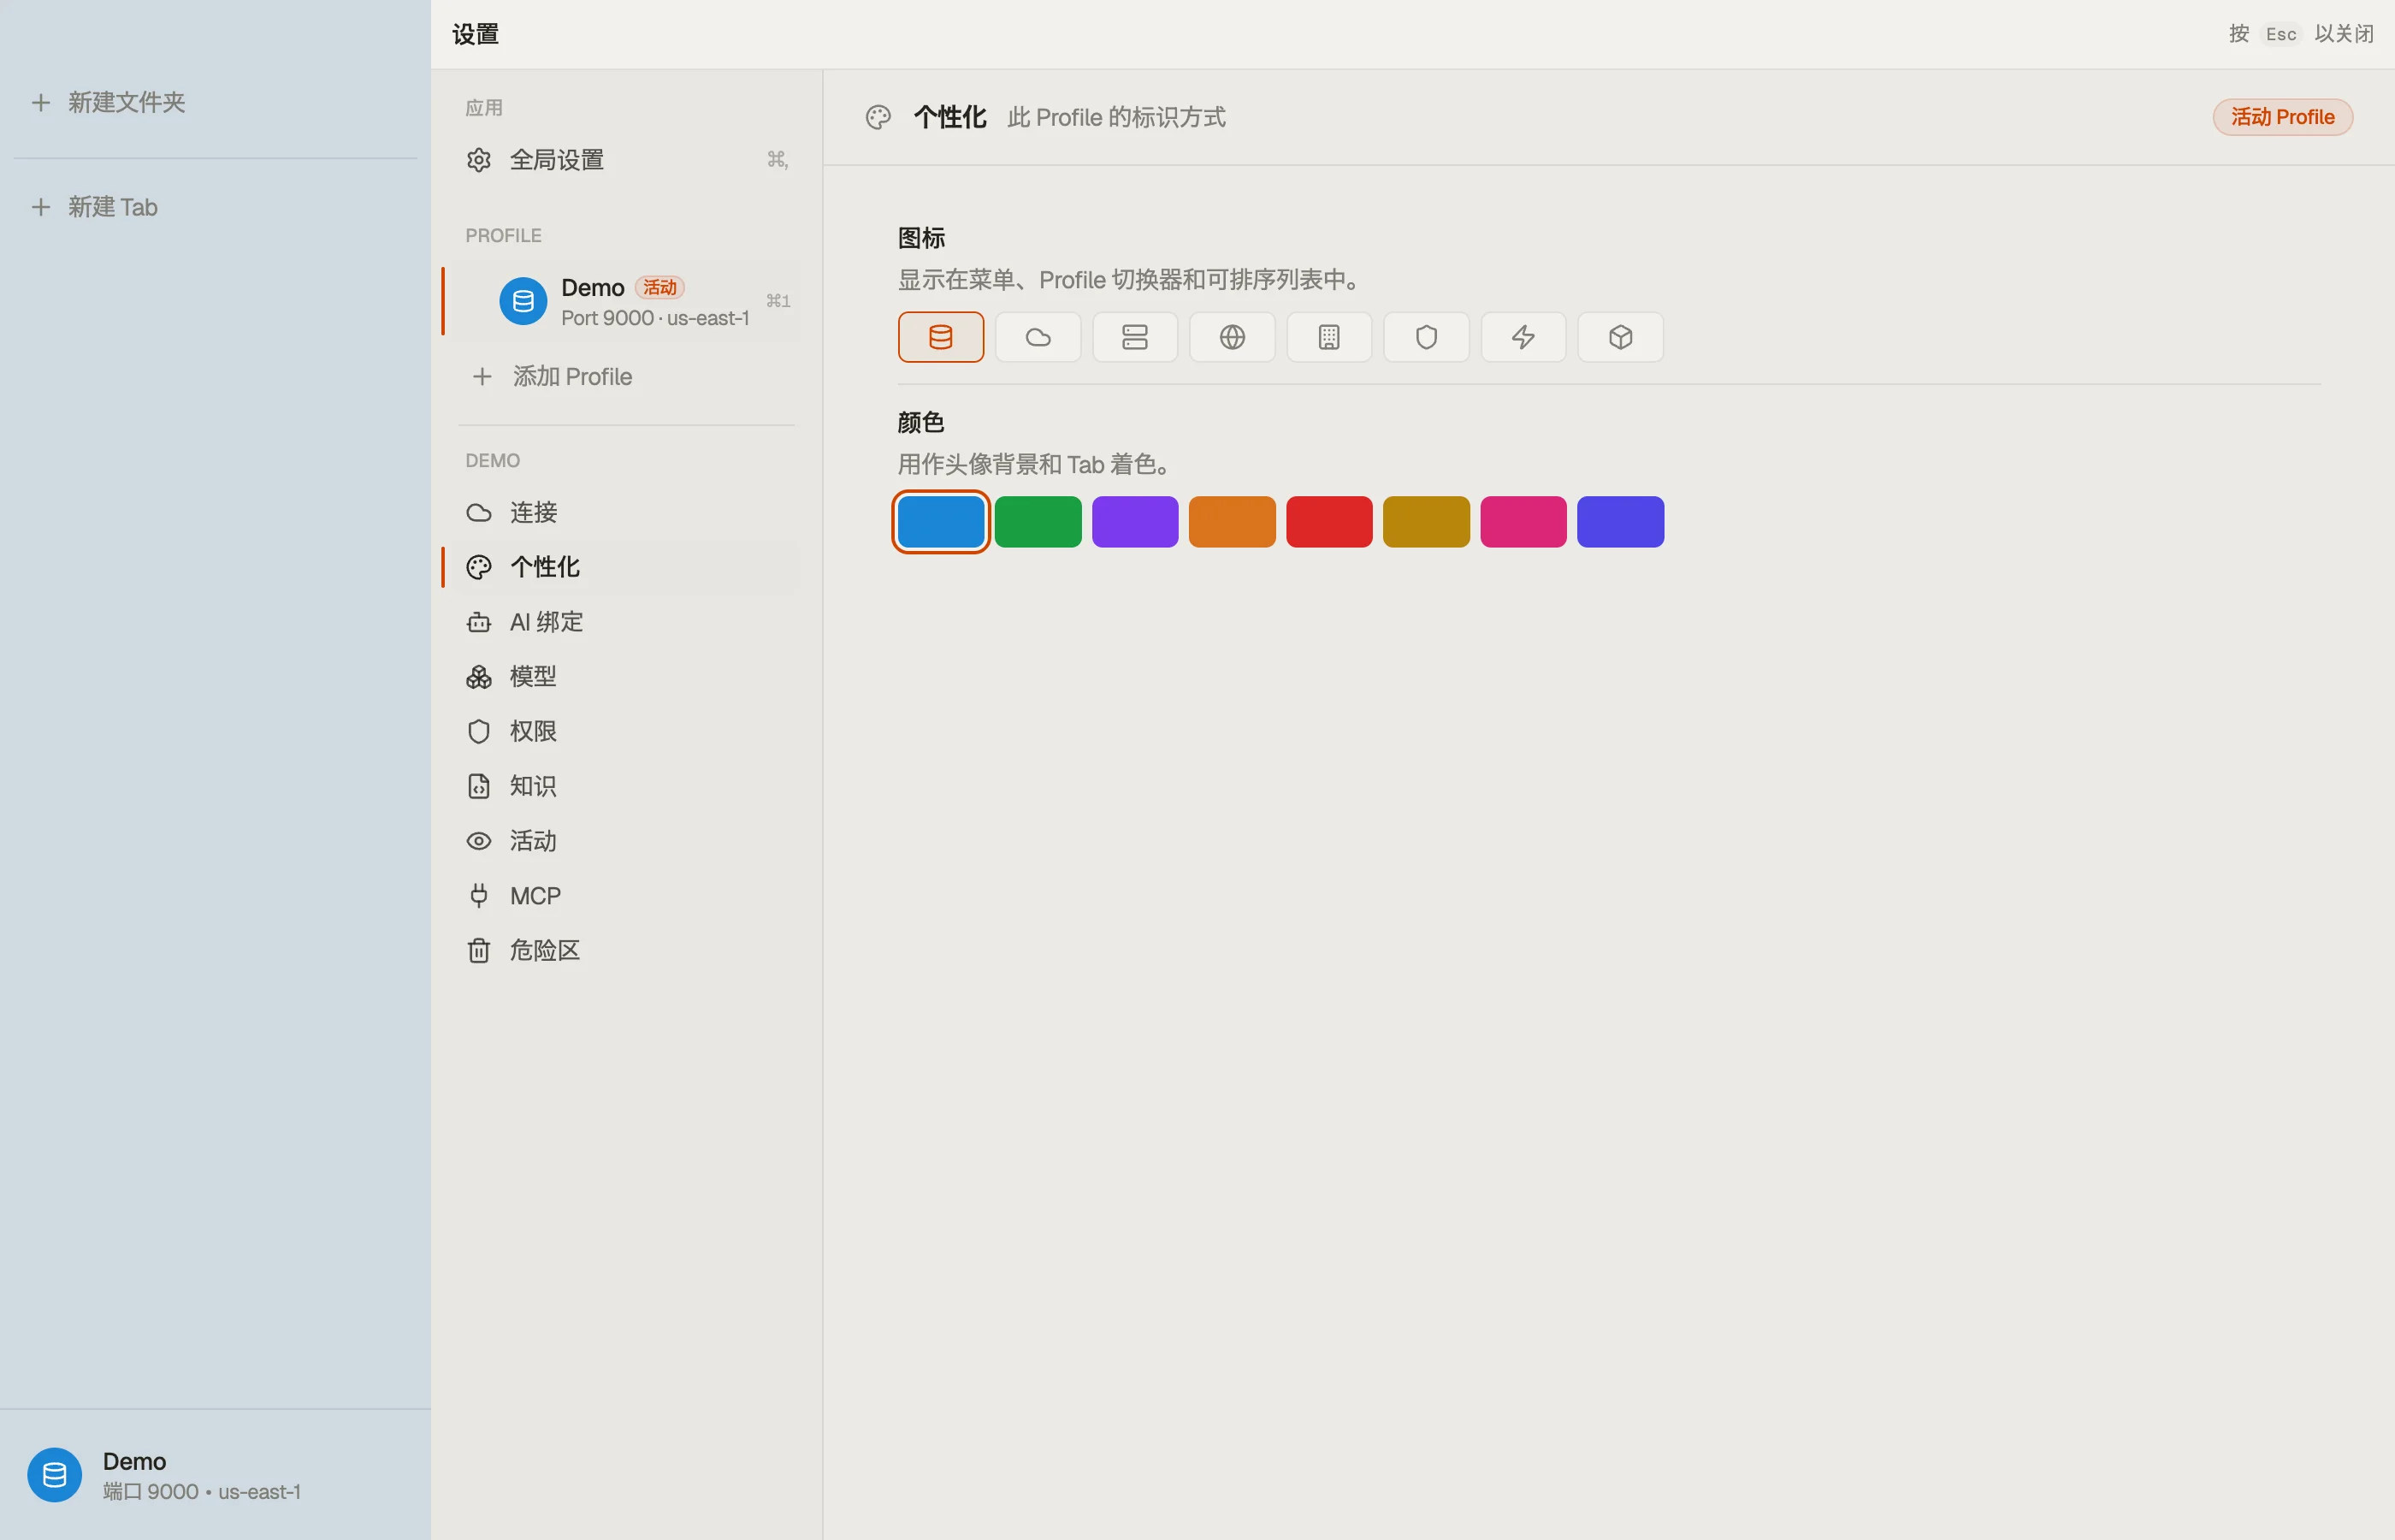Pick the indigo color swatch
The width and height of the screenshot is (2395, 1540).
point(1619,522)
